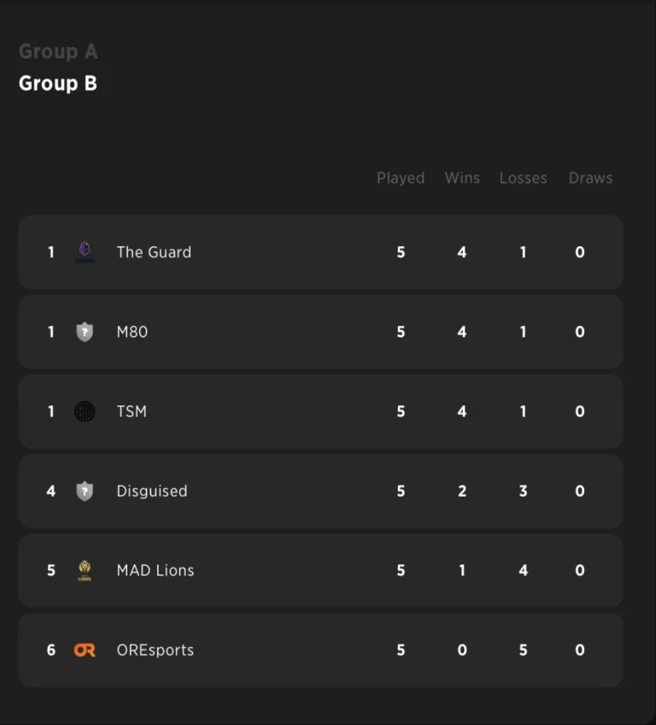Open The Guard team page
This screenshot has height=725, width=656.
154,251
